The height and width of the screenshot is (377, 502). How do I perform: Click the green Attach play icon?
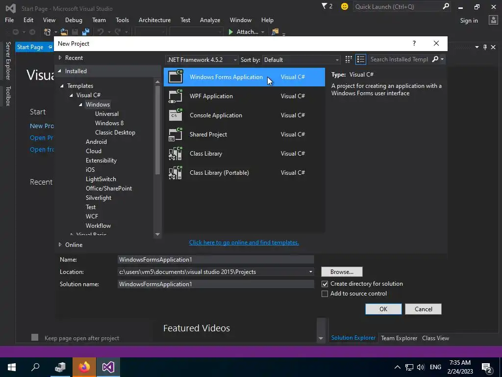coord(230,32)
